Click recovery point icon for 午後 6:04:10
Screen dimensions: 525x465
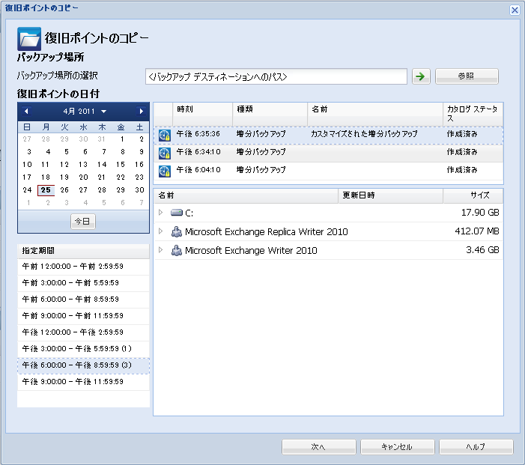(165, 171)
